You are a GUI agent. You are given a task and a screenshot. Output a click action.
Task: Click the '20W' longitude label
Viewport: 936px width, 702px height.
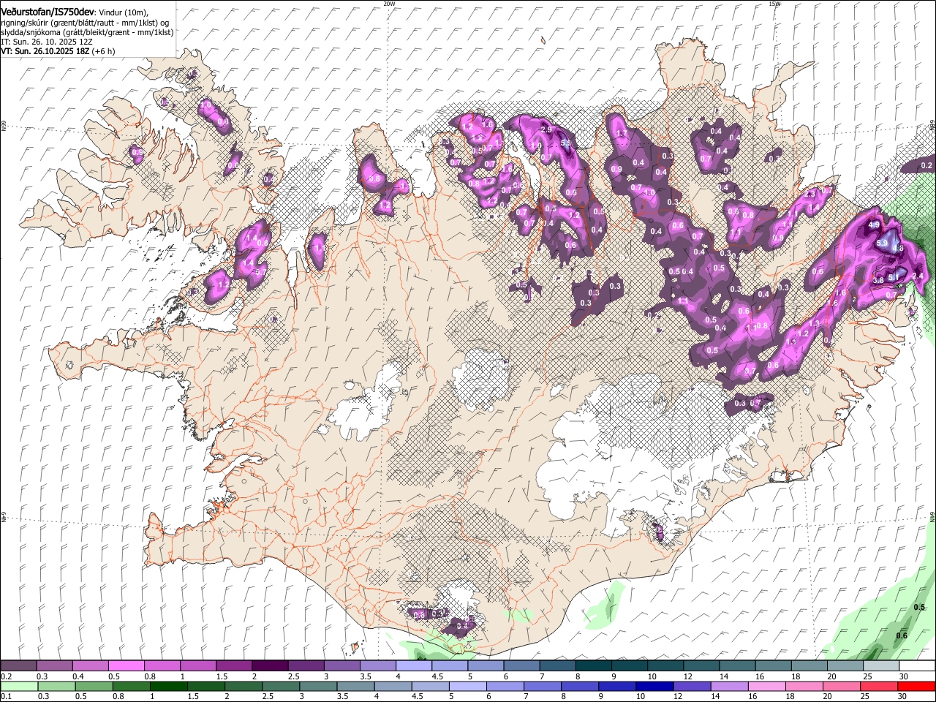click(x=389, y=4)
